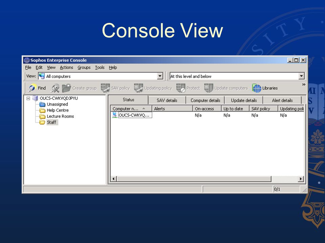Select the Unassigned group label
325x243 pixels.
tap(58, 104)
